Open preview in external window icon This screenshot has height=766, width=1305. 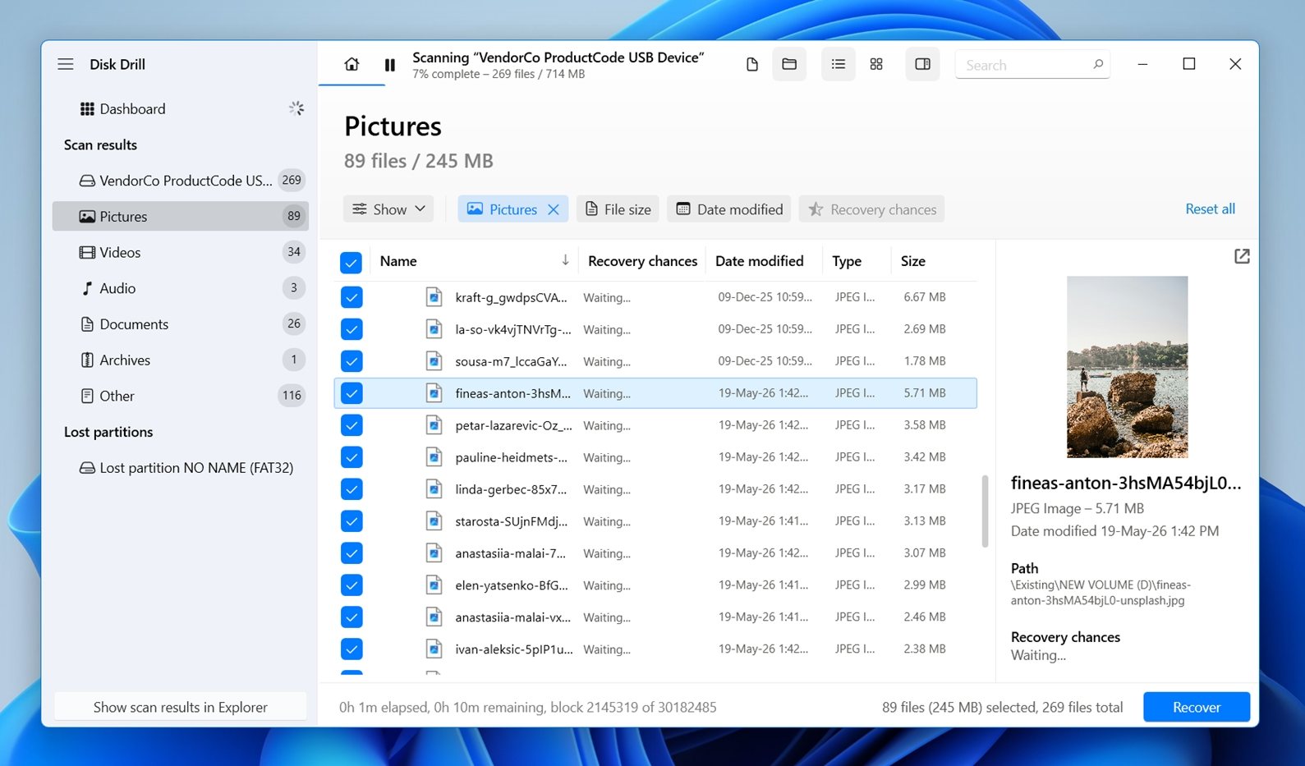tap(1242, 256)
